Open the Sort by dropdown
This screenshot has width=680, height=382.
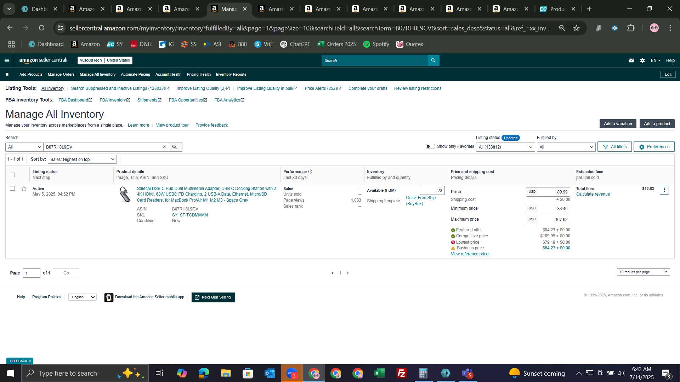click(82, 160)
